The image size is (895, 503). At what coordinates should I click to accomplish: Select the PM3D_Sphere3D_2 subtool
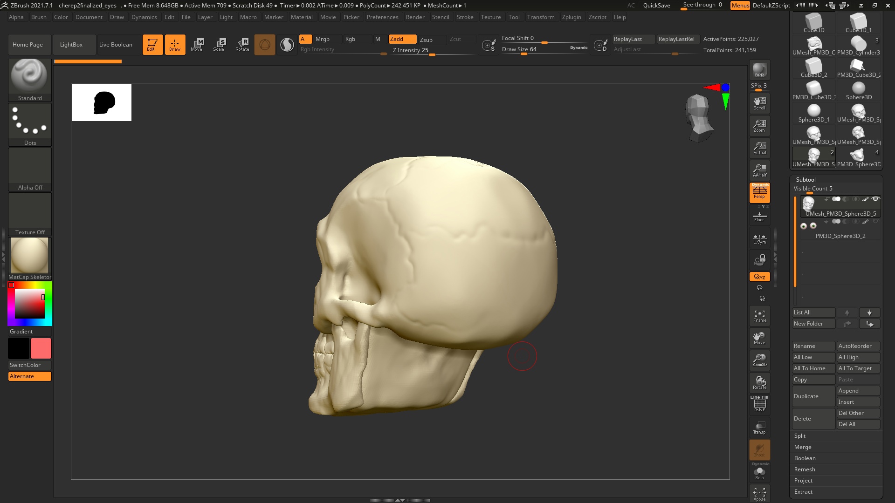840,236
